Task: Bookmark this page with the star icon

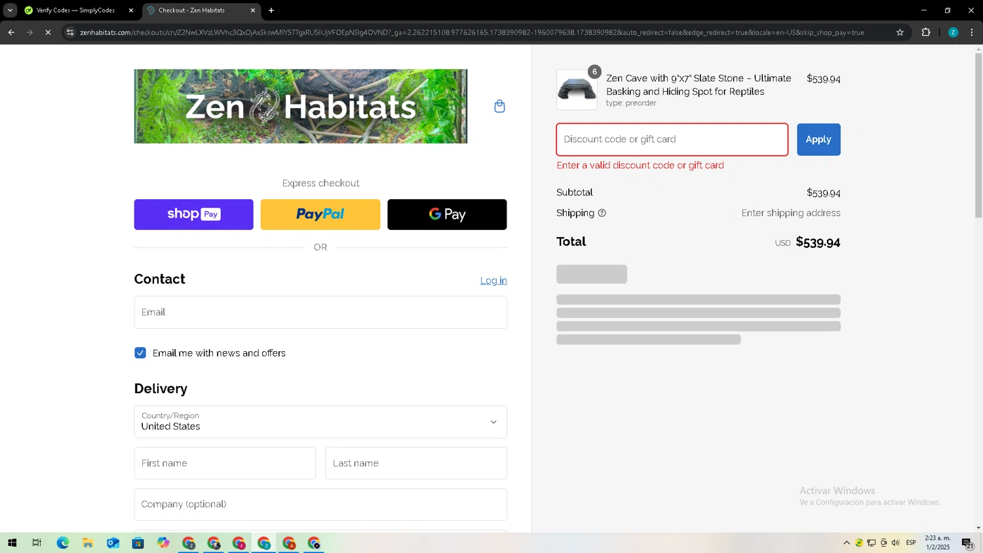Action: 900,32
